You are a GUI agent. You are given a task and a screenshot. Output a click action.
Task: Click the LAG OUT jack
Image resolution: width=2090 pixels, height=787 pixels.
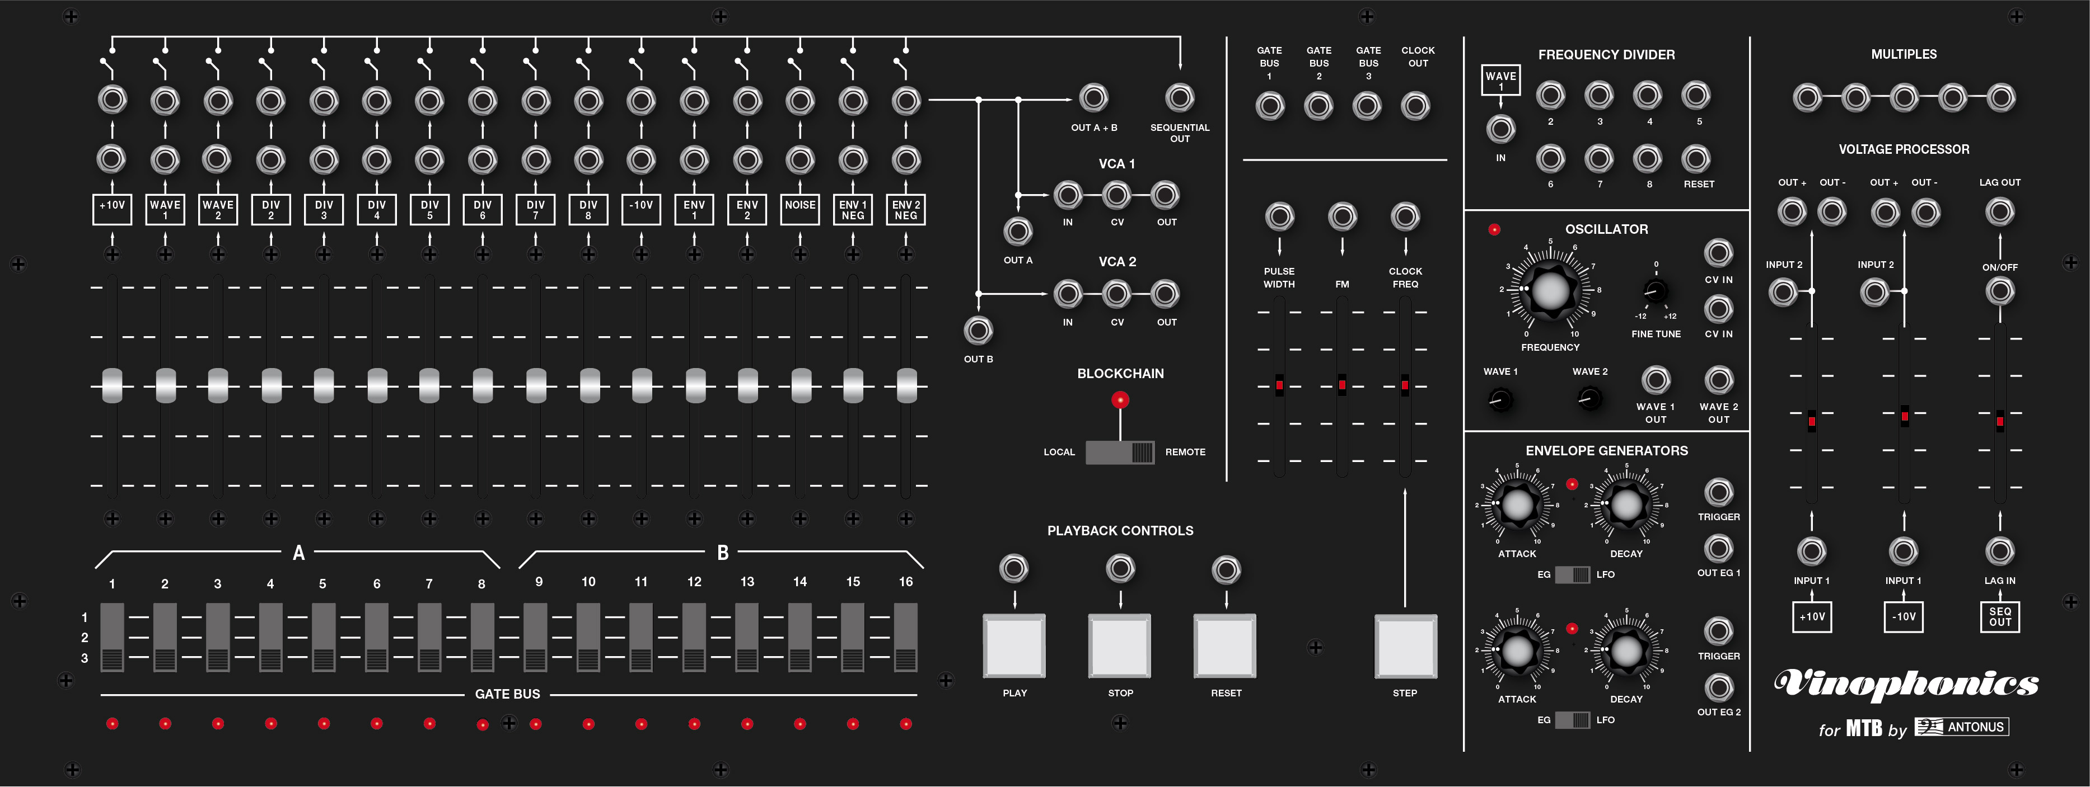(1999, 211)
